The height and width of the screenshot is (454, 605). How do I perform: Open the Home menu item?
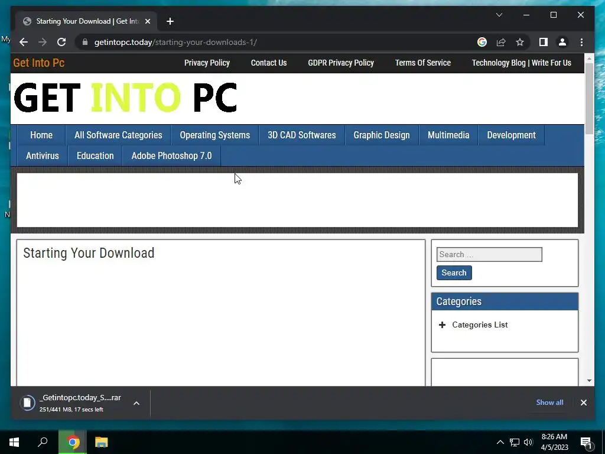click(x=41, y=135)
